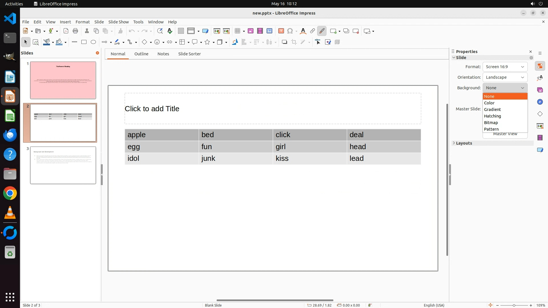The width and height of the screenshot is (548, 308).
Task: Click the zoom slider in status bar
Action: (514, 305)
